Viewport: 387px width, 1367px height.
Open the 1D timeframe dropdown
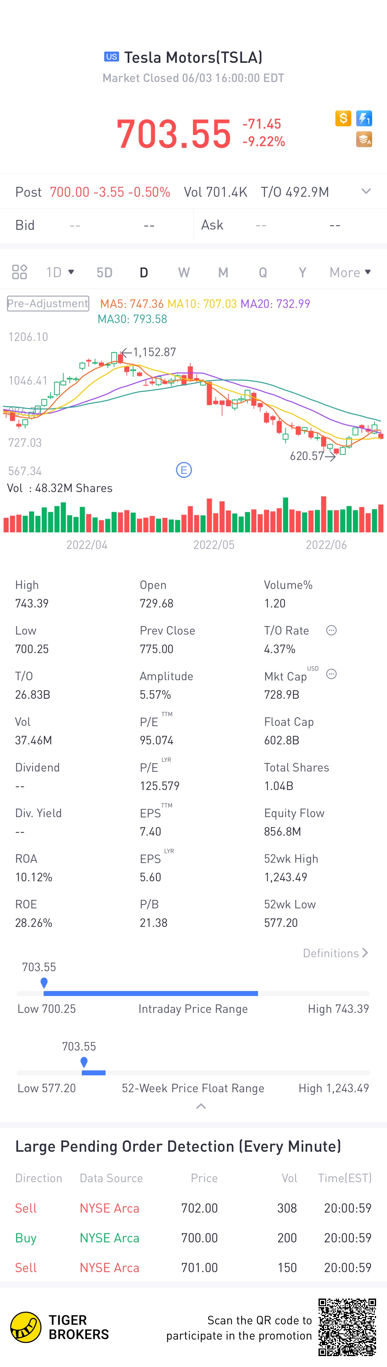coord(60,272)
